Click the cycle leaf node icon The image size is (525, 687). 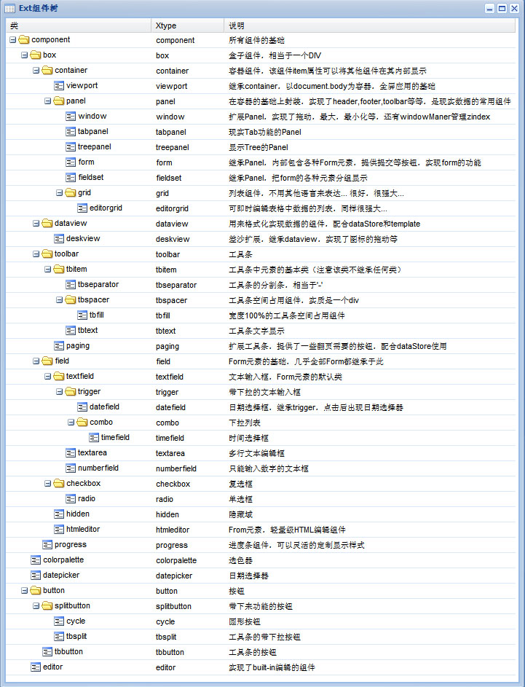coord(59,621)
